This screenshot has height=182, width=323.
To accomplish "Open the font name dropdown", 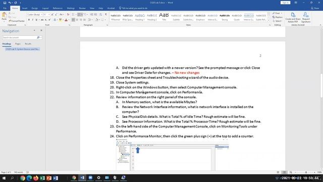I will coord(41,15).
